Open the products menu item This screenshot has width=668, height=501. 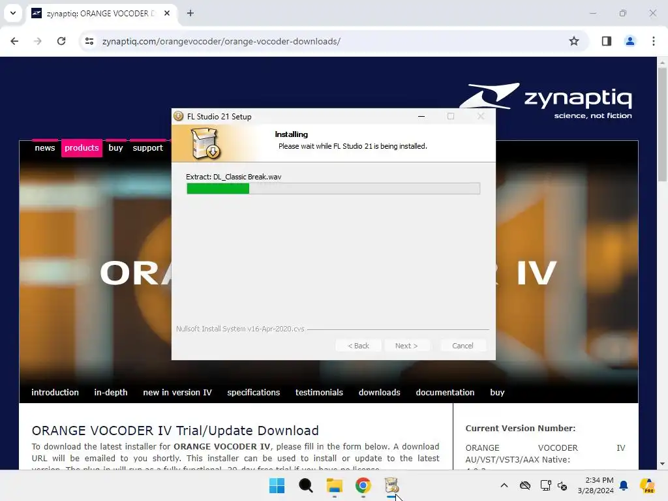point(82,148)
